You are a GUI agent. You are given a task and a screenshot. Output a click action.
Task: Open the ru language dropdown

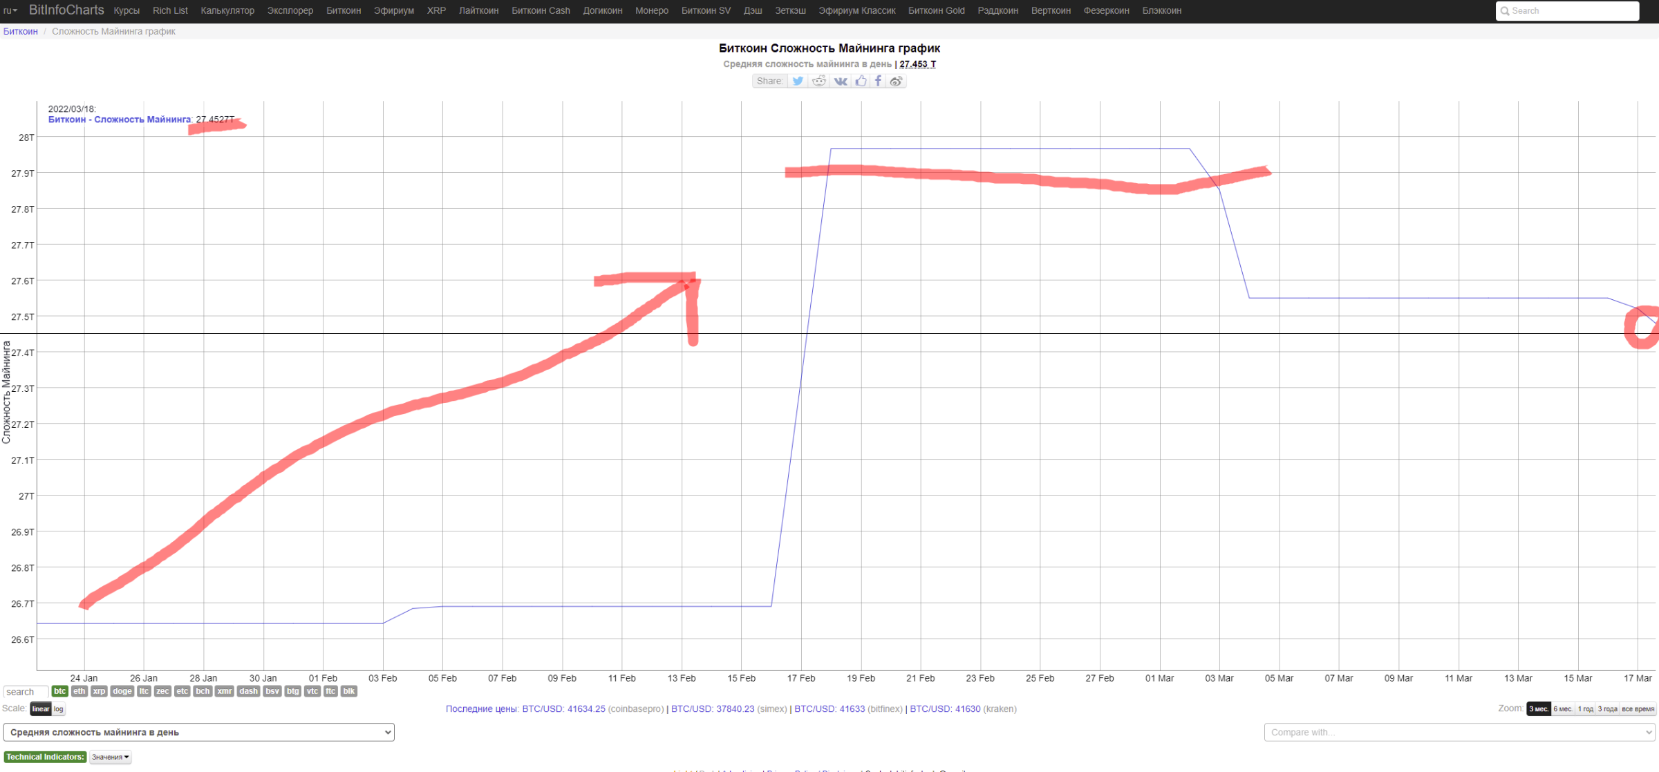[10, 10]
